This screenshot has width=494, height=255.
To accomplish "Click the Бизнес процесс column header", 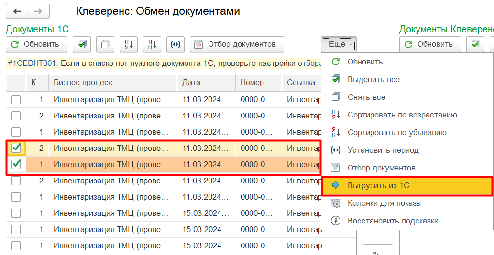I will click(x=113, y=83).
